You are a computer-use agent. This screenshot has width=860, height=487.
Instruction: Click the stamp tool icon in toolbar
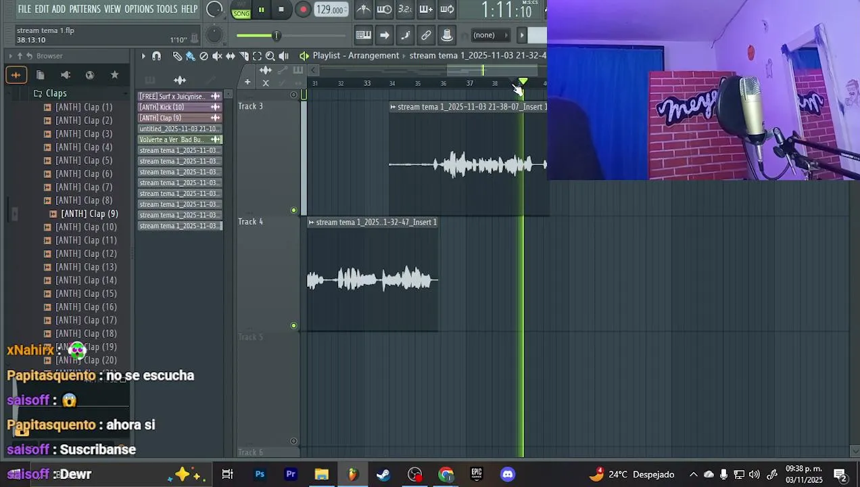point(447,35)
